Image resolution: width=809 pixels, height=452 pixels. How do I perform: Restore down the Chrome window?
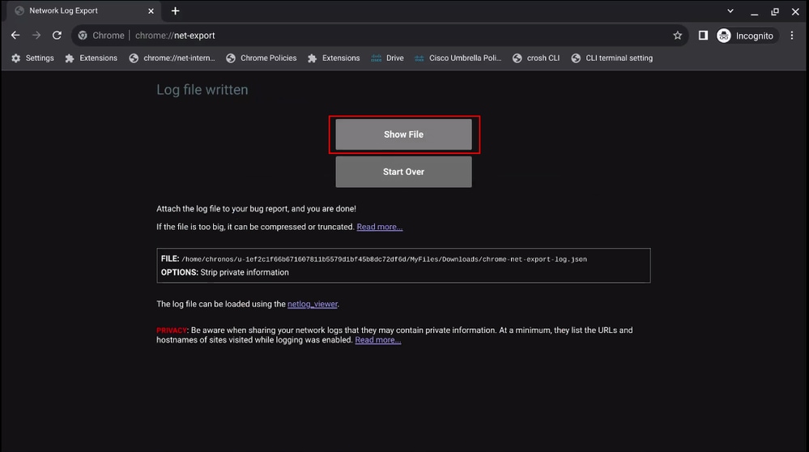click(x=775, y=11)
